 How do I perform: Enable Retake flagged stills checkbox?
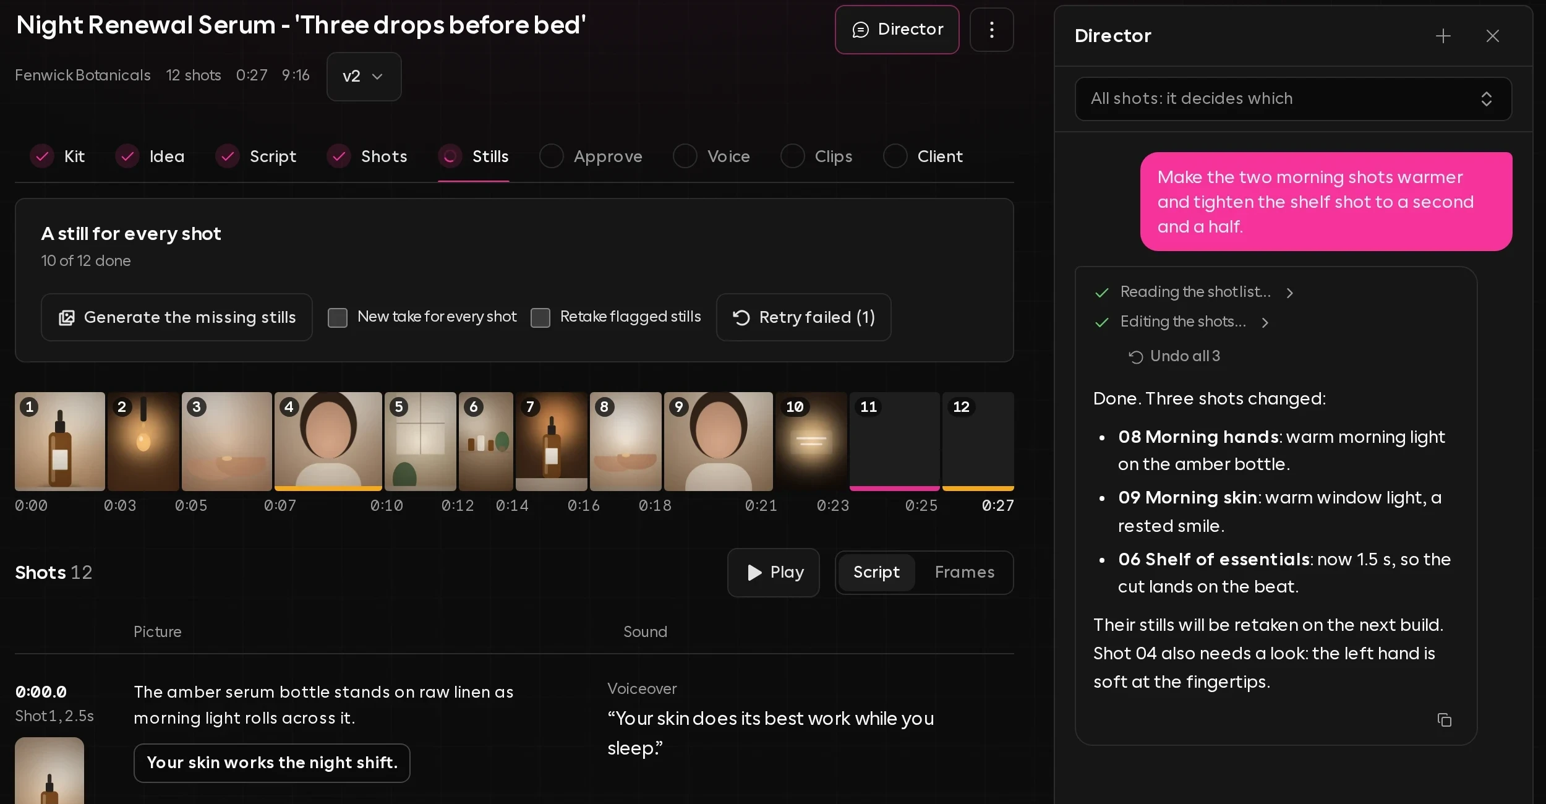point(540,317)
